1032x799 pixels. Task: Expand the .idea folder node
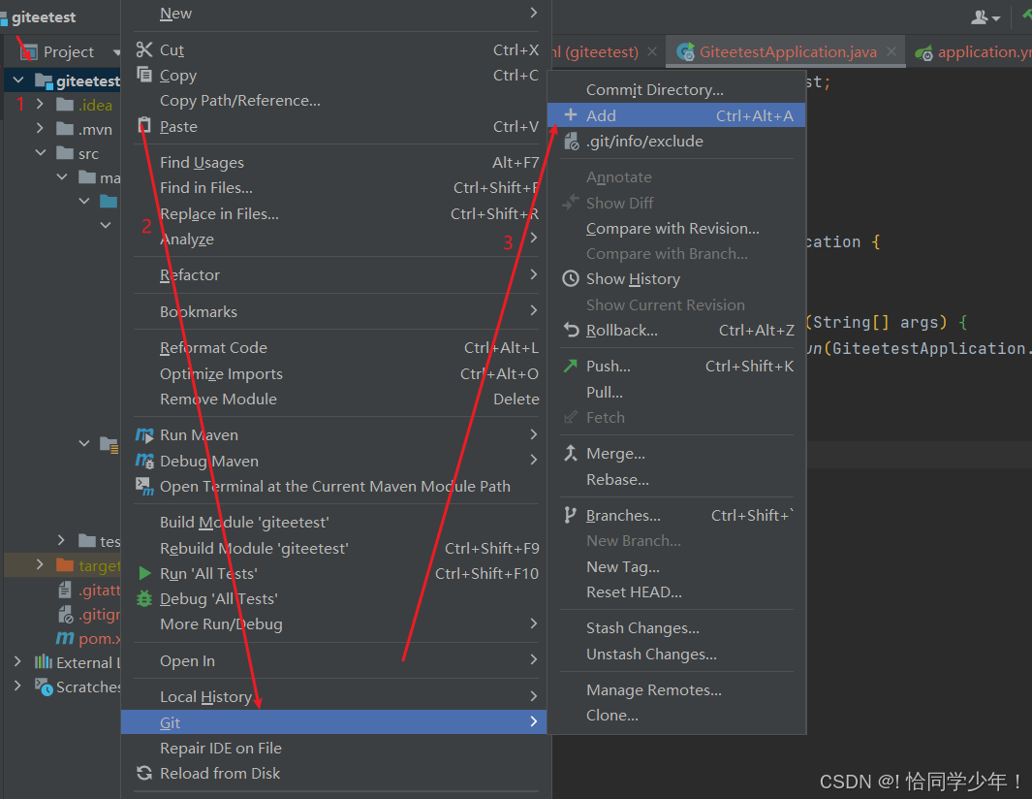tap(40, 104)
